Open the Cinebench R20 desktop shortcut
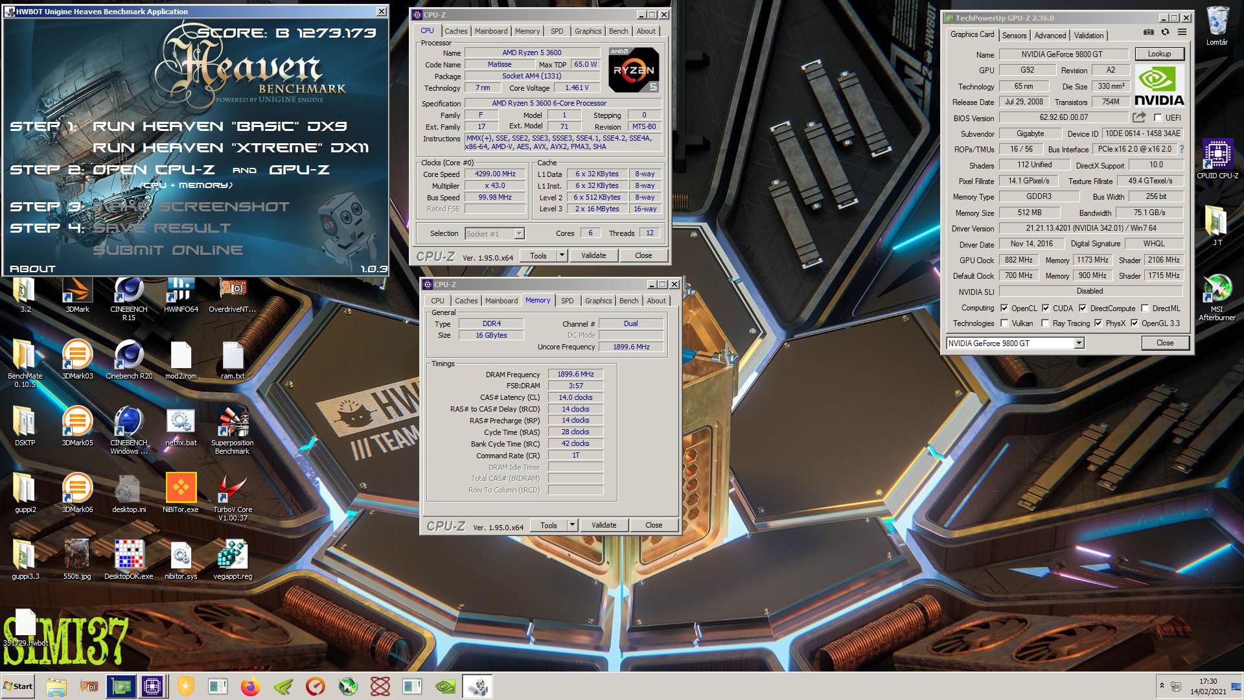The height and width of the screenshot is (700, 1244). (129, 359)
